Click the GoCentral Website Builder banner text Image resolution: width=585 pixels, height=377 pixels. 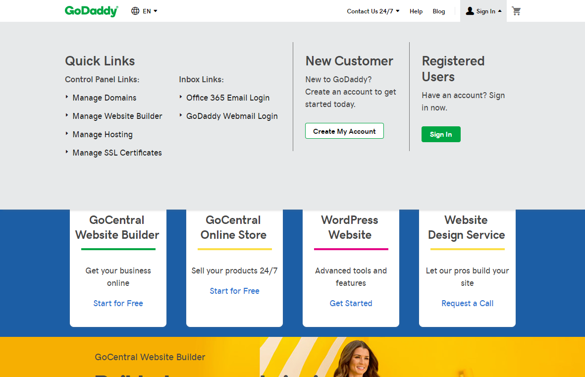coord(150,357)
